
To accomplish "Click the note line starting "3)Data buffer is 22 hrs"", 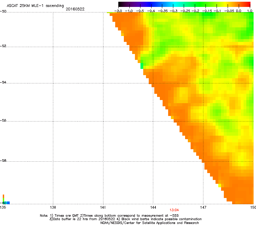I will 125,219.
